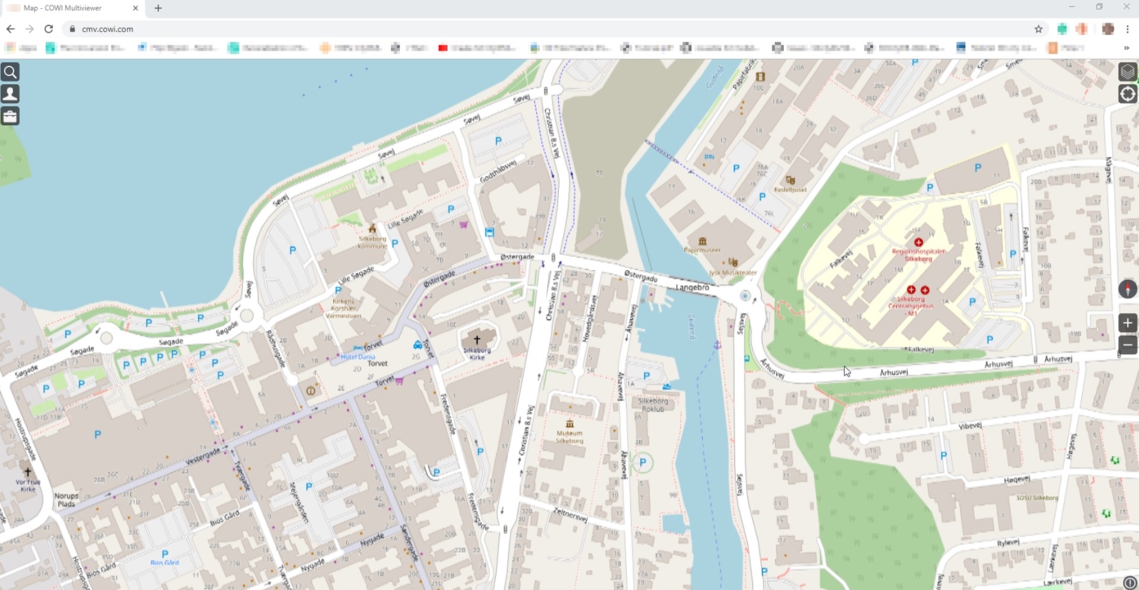
Task: Zoom in with the plus button
Action: click(1127, 323)
